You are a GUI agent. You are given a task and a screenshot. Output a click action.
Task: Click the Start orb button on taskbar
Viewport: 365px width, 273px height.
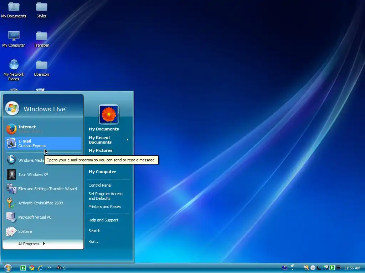coord(8,268)
